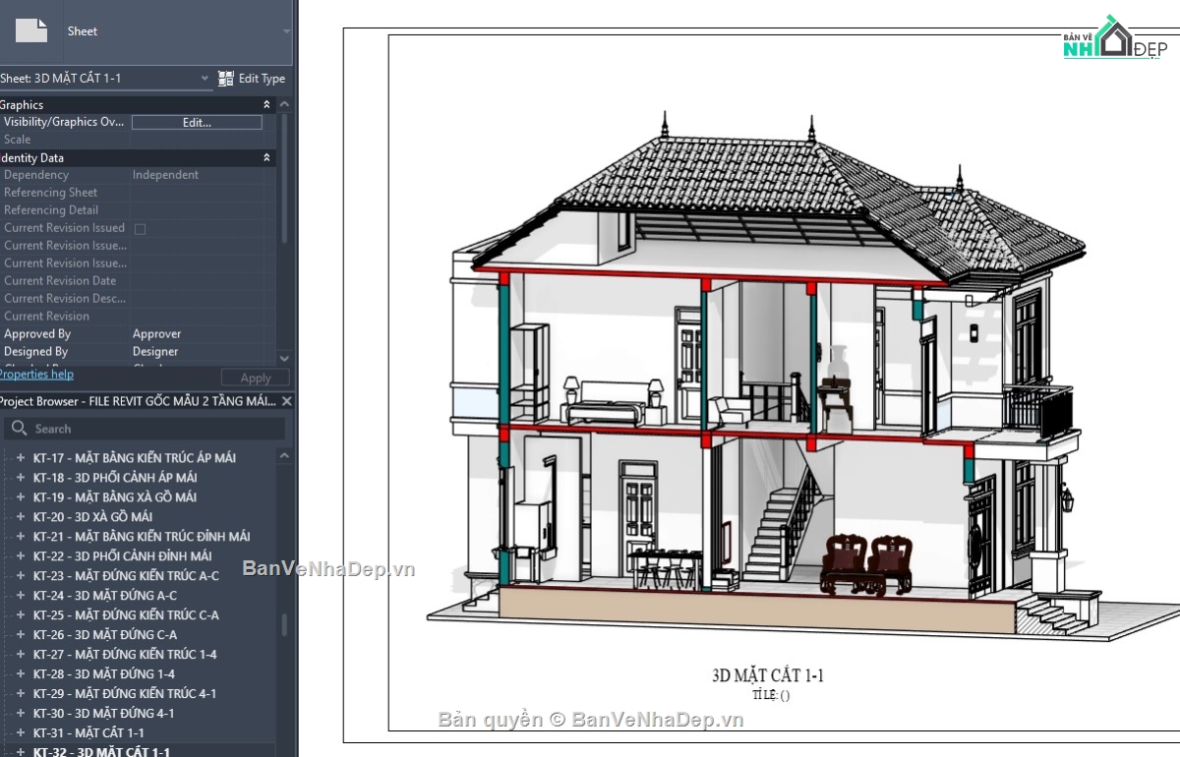
Task: Expand sheet KT-19 - MẶT BẰNG XÀ GỒ MÁI
Action: click(20, 497)
